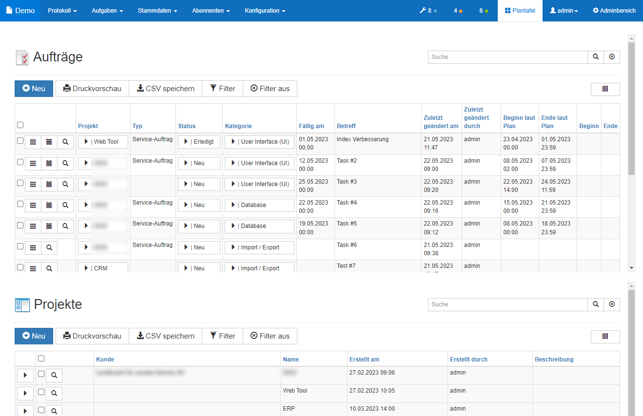The height and width of the screenshot is (416, 643).
Task: Open the Konfiguration menu
Action: click(x=265, y=10)
